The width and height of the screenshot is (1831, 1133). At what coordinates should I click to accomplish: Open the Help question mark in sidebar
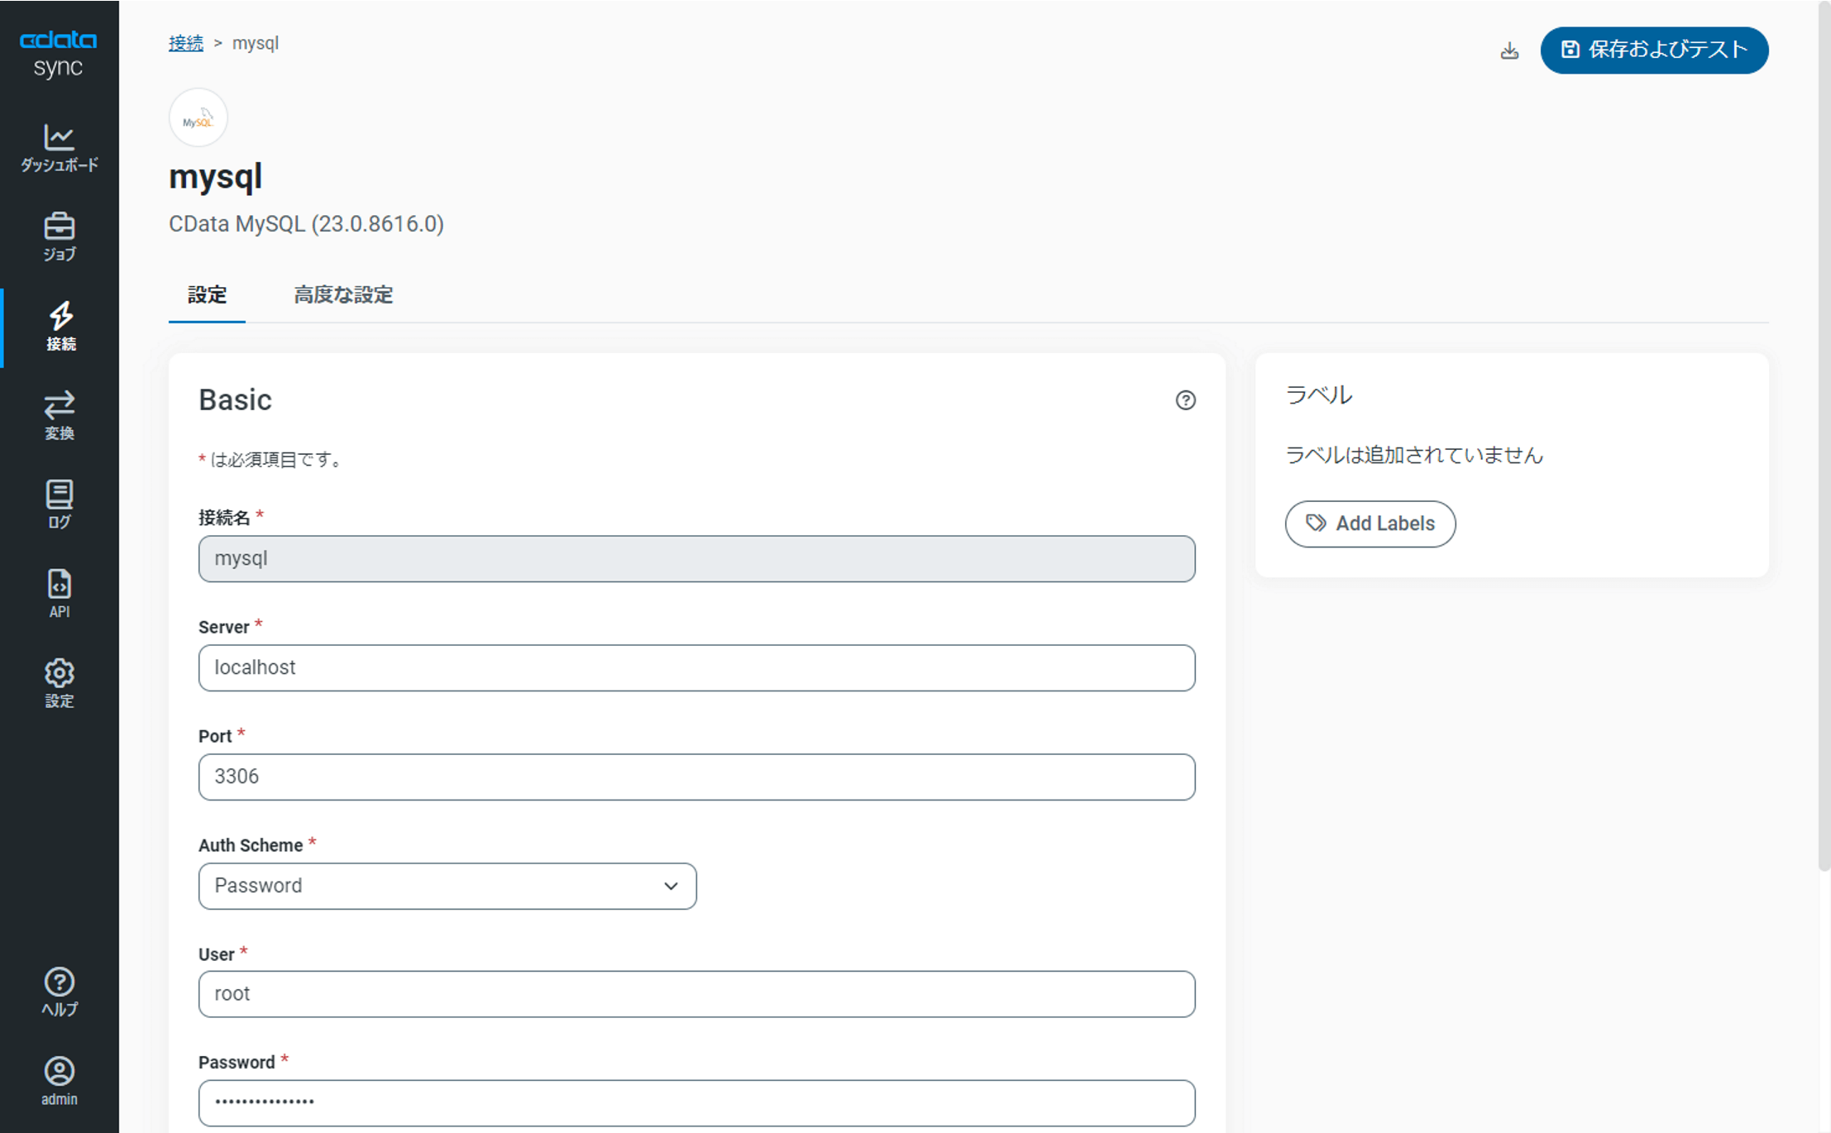pos(59,991)
